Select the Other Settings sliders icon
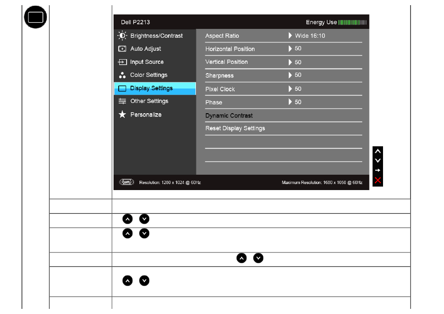Image resolution: width=444 pixels, height=314 pixels. point(122,101)
